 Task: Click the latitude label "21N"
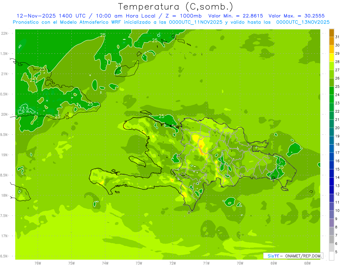(4, 74)
